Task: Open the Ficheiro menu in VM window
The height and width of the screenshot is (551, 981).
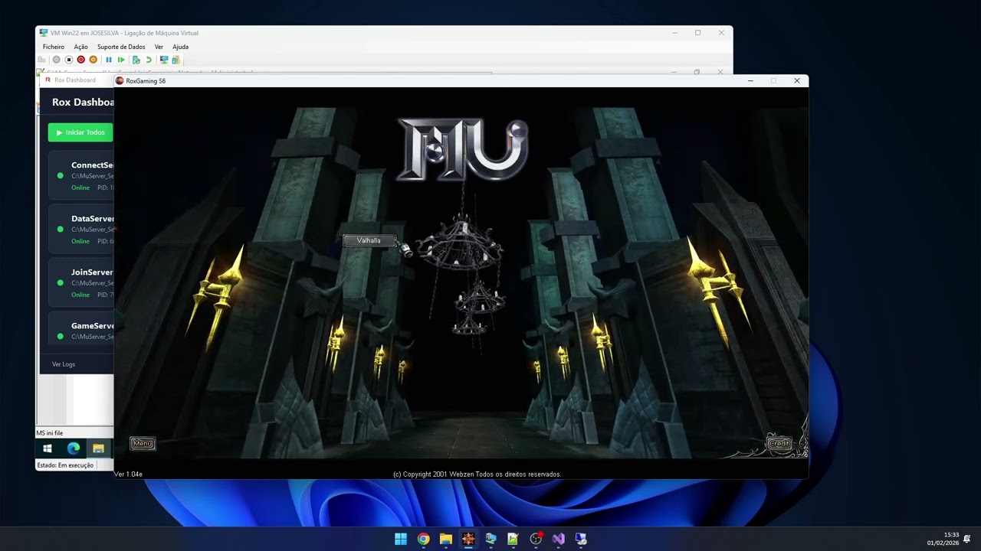Action: click(x=54, y=47)
